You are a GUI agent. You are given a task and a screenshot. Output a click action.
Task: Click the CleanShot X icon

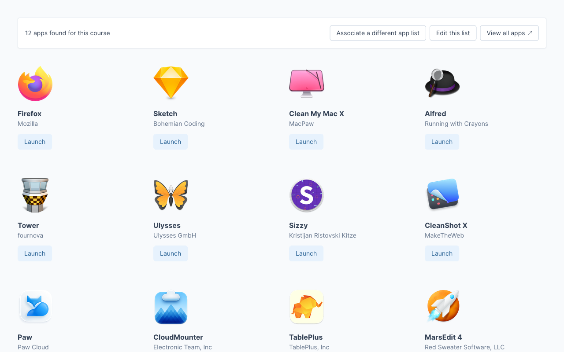pos(442,195)
